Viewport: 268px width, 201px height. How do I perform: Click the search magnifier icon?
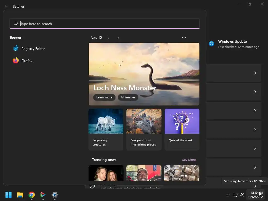[x=16, y=24]
